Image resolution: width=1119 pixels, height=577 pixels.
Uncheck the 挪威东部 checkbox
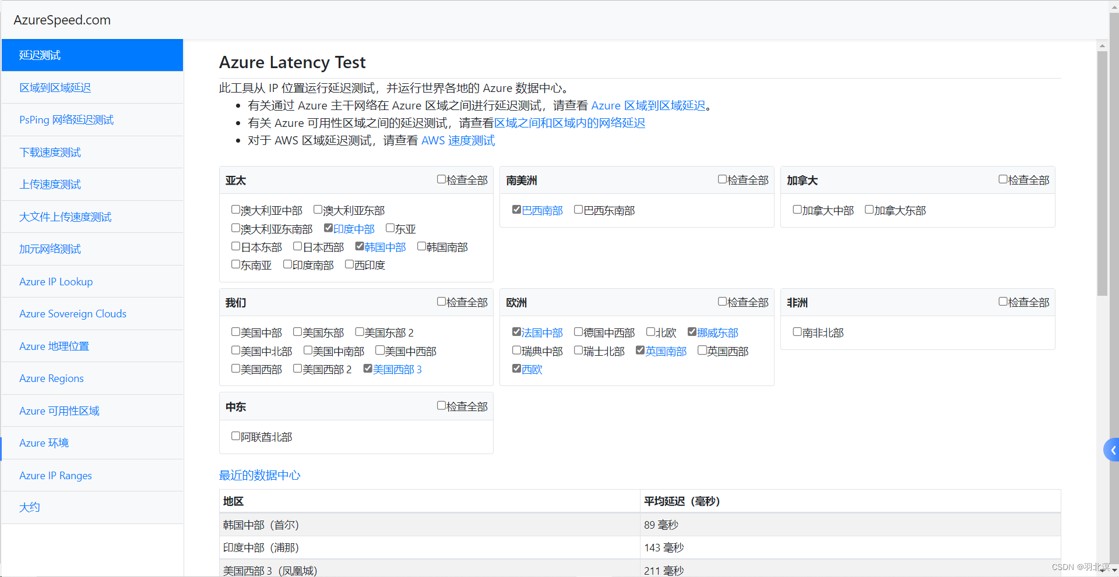[x=692, y=332]
